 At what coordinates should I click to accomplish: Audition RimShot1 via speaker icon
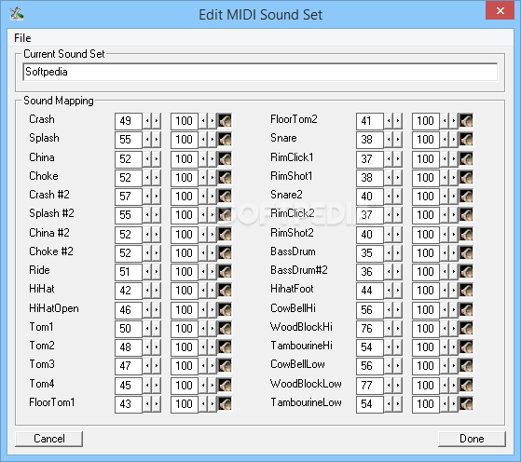click(x=466, y=178)
